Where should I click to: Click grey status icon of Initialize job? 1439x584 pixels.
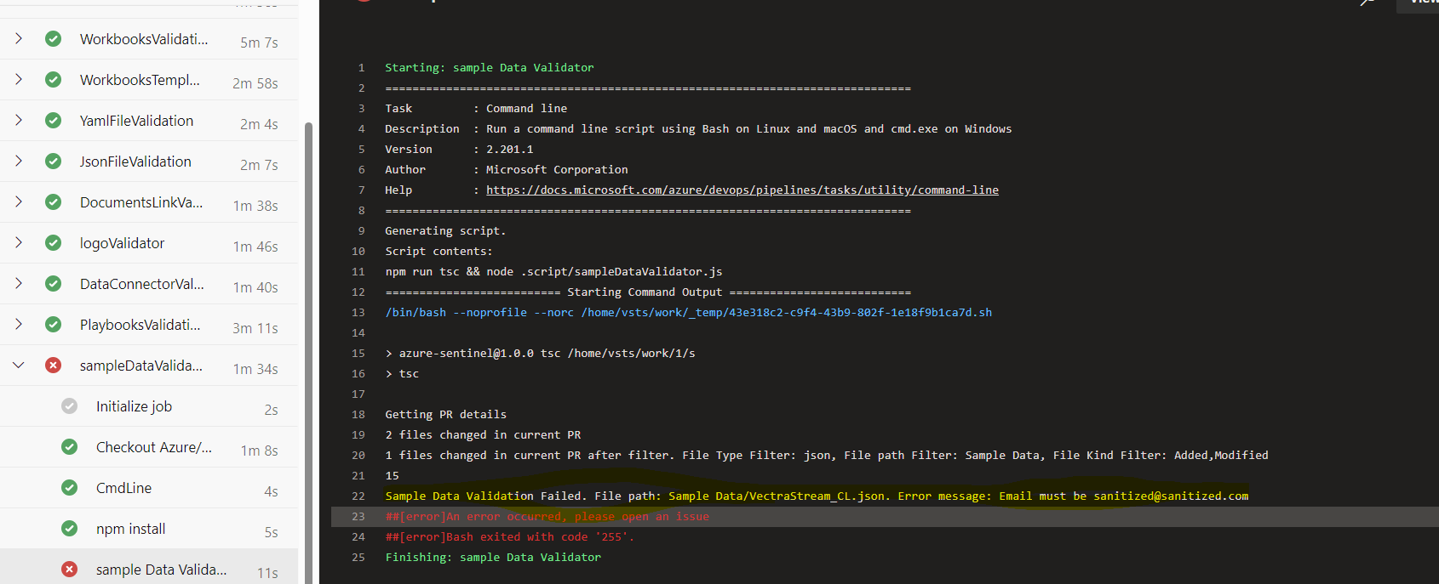tap(70, 405)
